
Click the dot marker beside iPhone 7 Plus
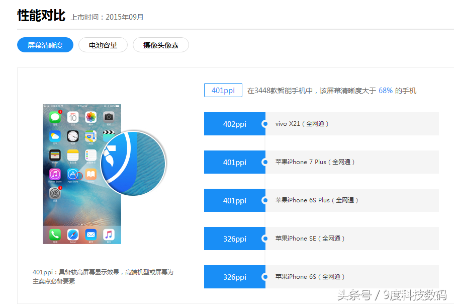point(265,162)
